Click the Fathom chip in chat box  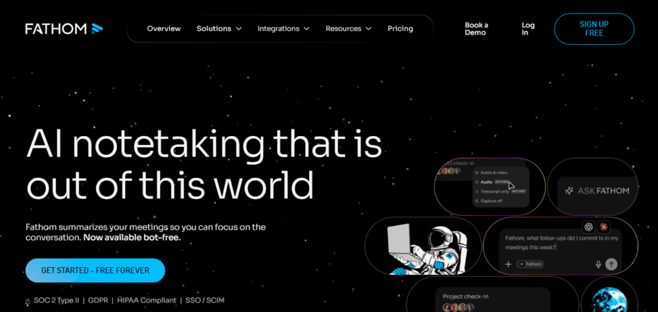[530, 264]
